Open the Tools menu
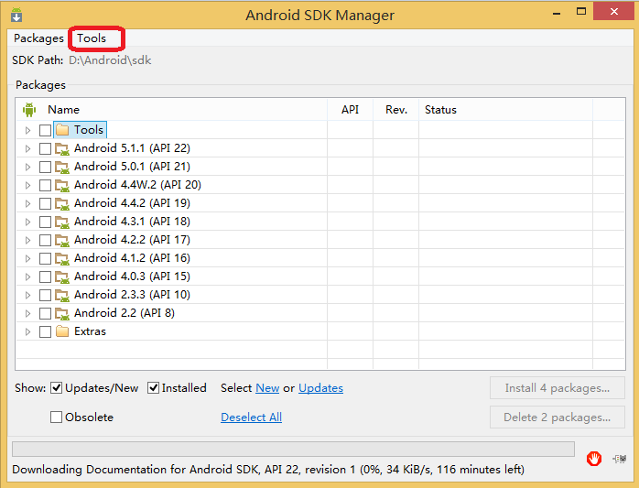 tap(92, 38)
